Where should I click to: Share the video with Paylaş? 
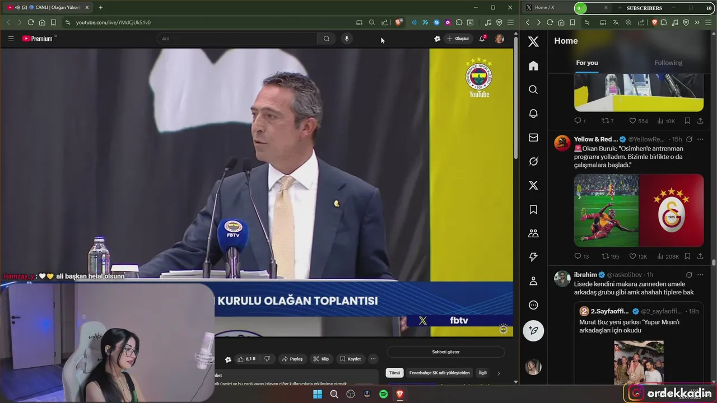tap(292, 359)
